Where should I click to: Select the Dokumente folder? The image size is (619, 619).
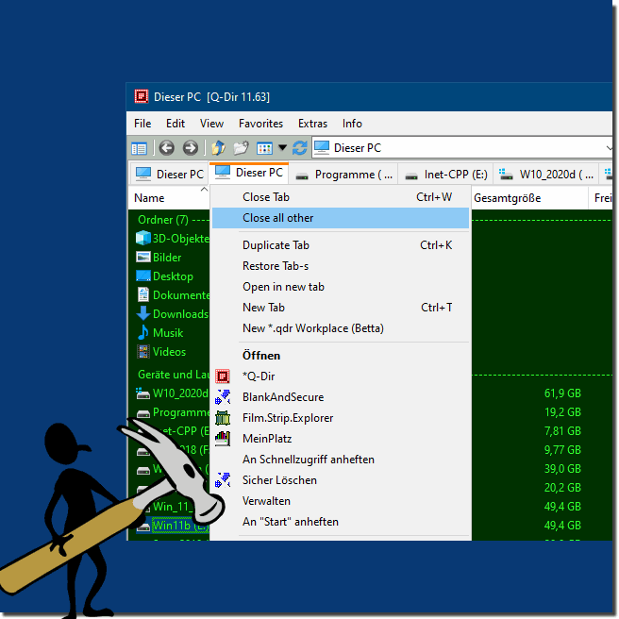(x=173, y=295)
